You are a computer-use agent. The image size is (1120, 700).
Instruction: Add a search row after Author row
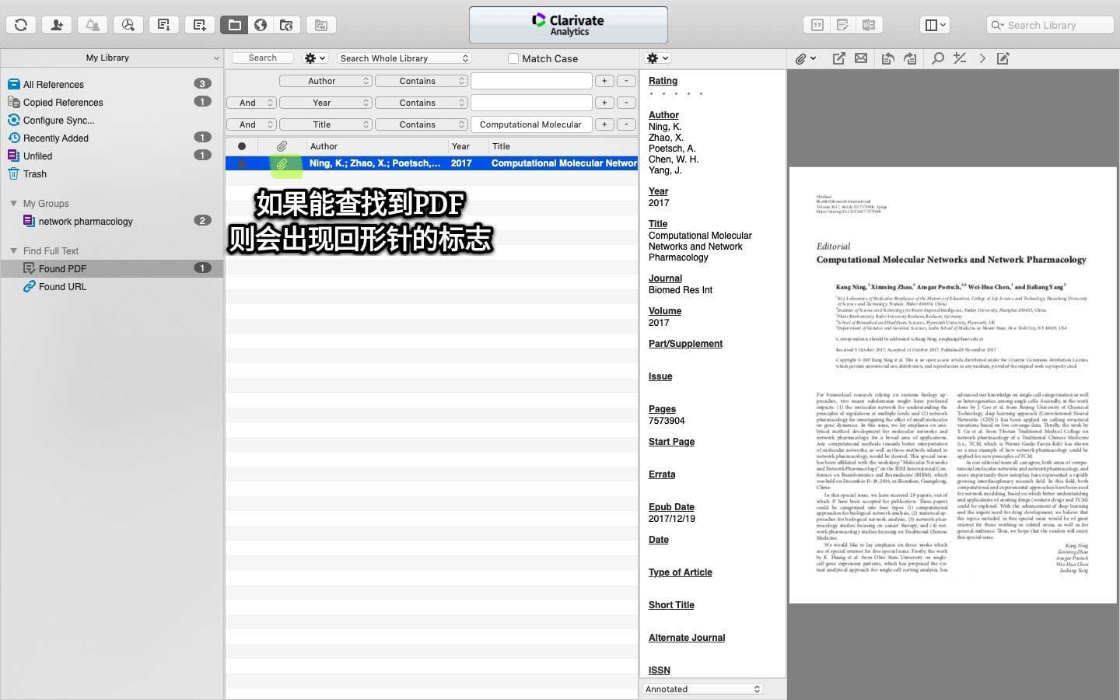pyautogui.click(x=604, y=81)
